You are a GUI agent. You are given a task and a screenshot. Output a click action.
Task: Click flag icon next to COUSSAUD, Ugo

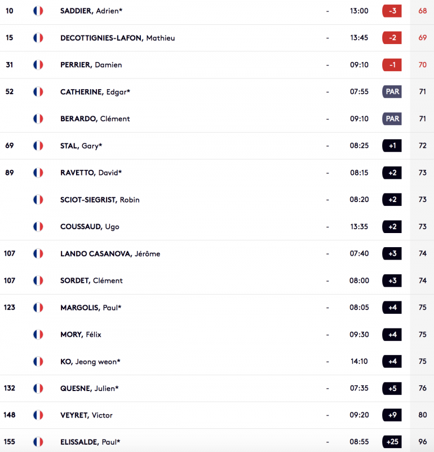(38, 227)
